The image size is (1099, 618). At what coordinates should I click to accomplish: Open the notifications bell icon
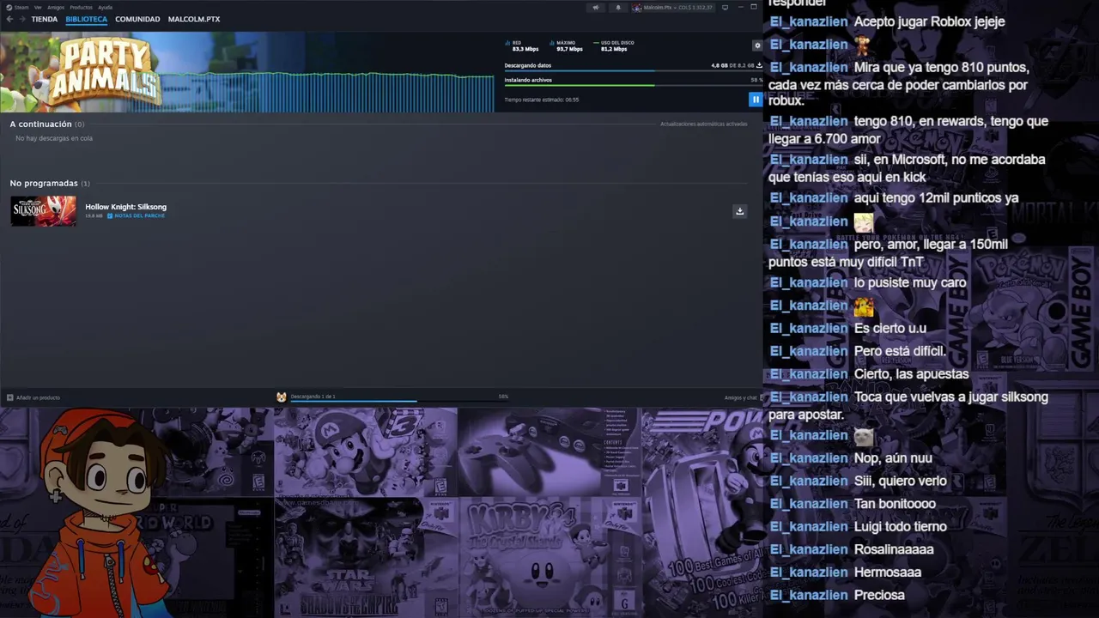tap(618, 8)
